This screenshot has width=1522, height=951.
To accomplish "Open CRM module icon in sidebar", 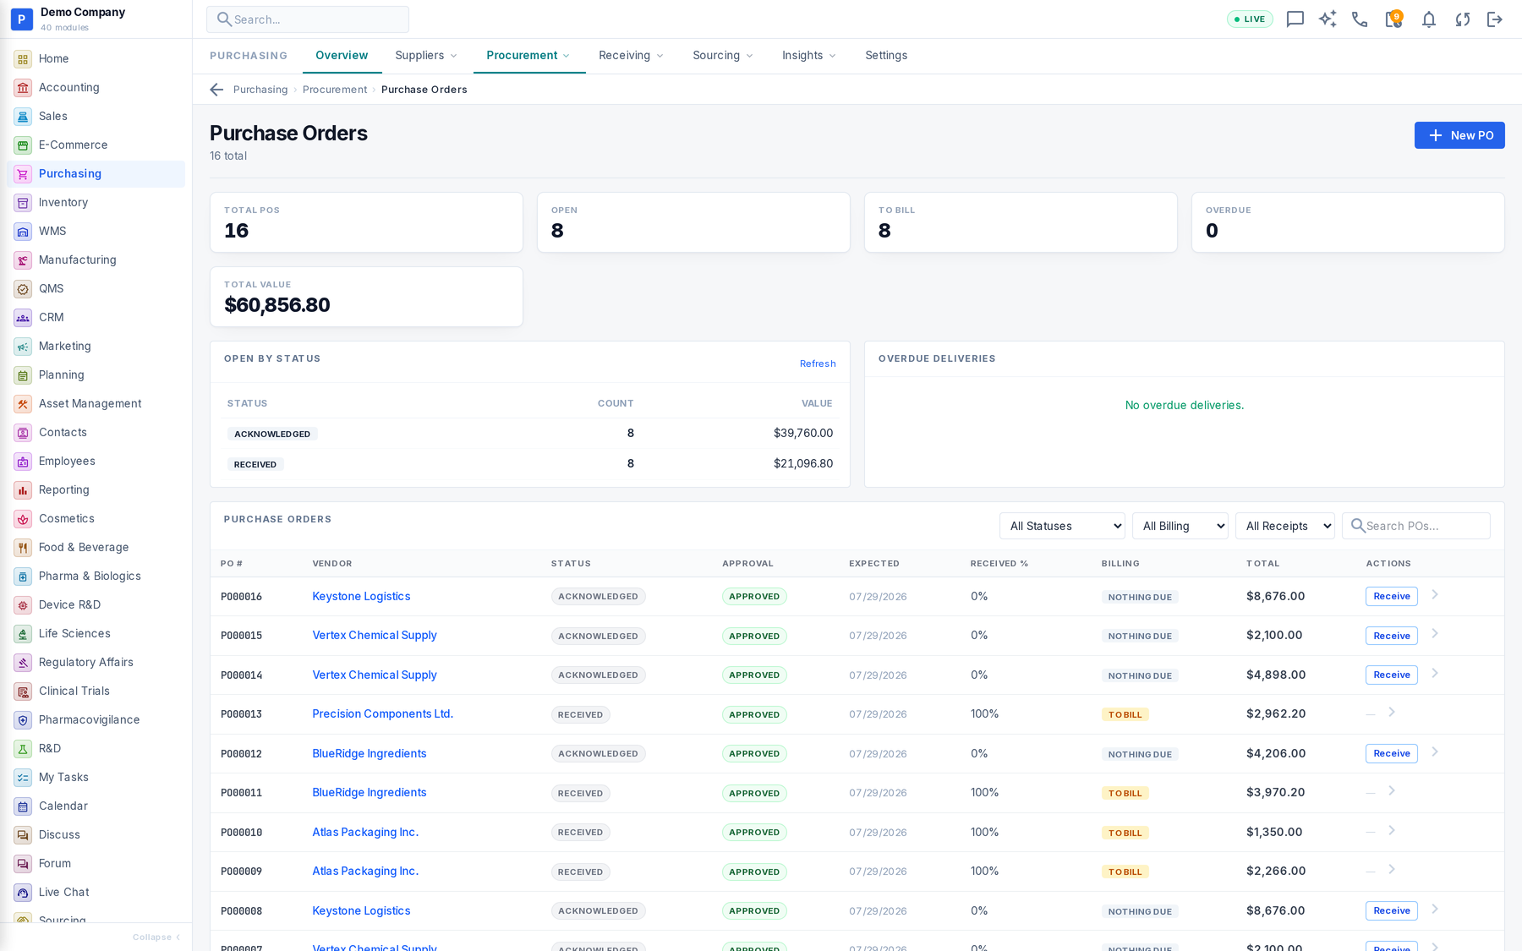I will point(23,318).
